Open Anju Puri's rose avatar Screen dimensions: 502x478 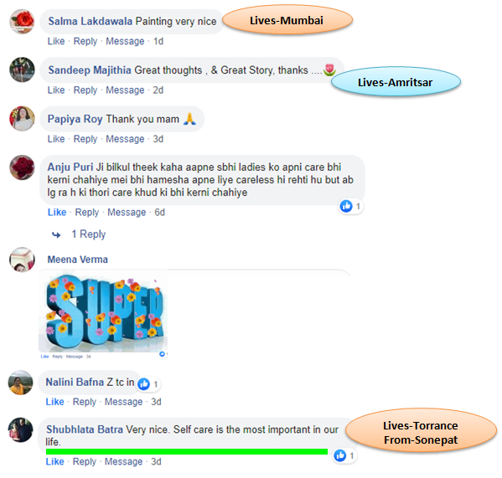pos(22,167)
